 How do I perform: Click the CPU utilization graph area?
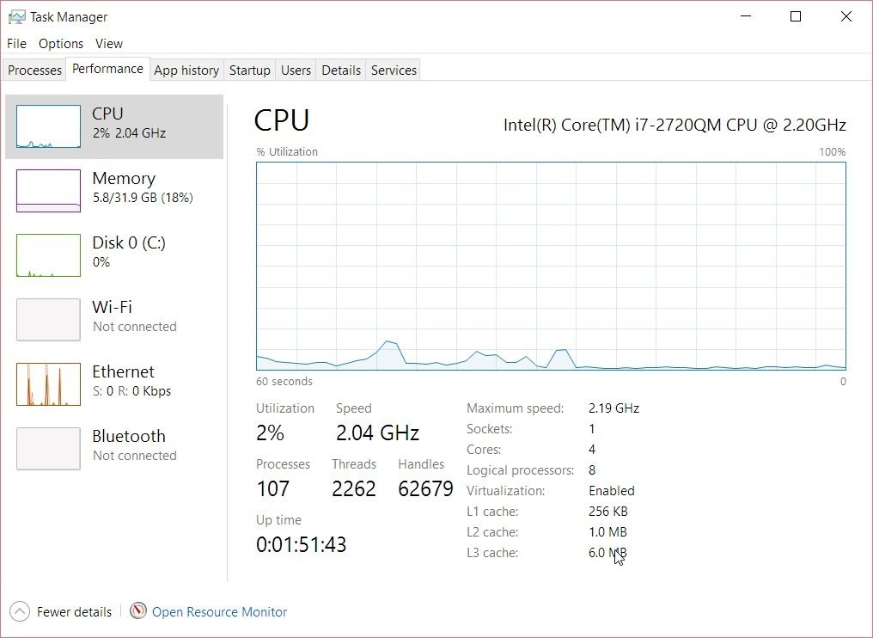click(x=551, y=267)
